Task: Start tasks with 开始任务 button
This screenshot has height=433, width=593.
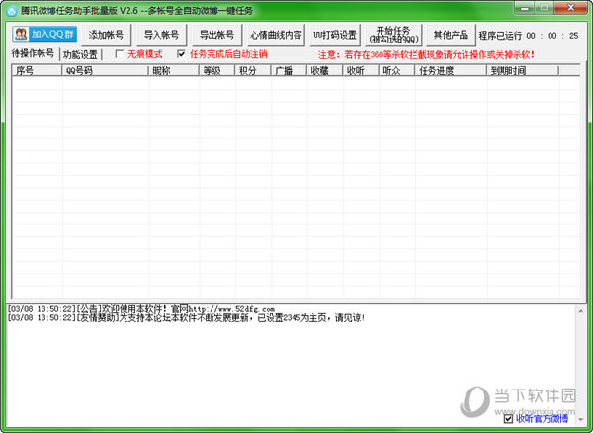Action: 393,35
